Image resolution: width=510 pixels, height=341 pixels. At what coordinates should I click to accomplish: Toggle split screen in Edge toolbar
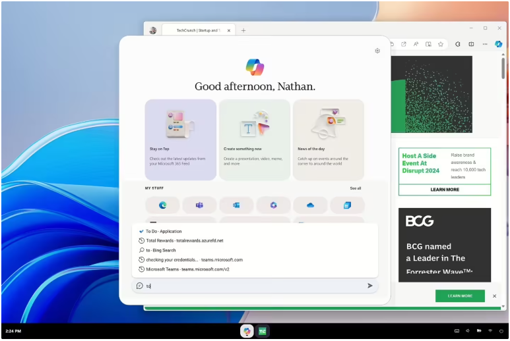tap(471, 44)
